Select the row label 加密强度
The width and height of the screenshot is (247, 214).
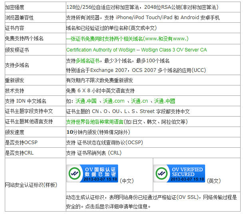[x=14, y=7]
